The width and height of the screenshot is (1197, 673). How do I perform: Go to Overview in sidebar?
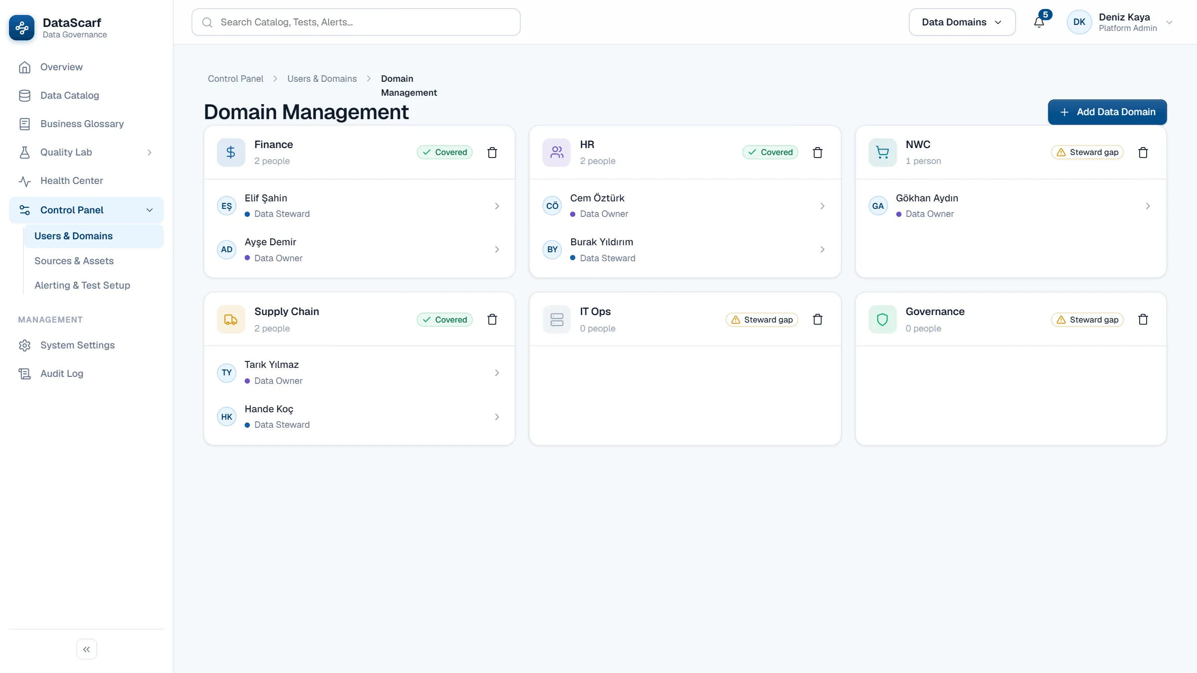[86, 67]
